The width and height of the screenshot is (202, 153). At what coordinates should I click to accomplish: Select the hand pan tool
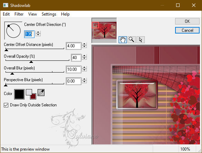pyautogui.click(x=122, y=40)
